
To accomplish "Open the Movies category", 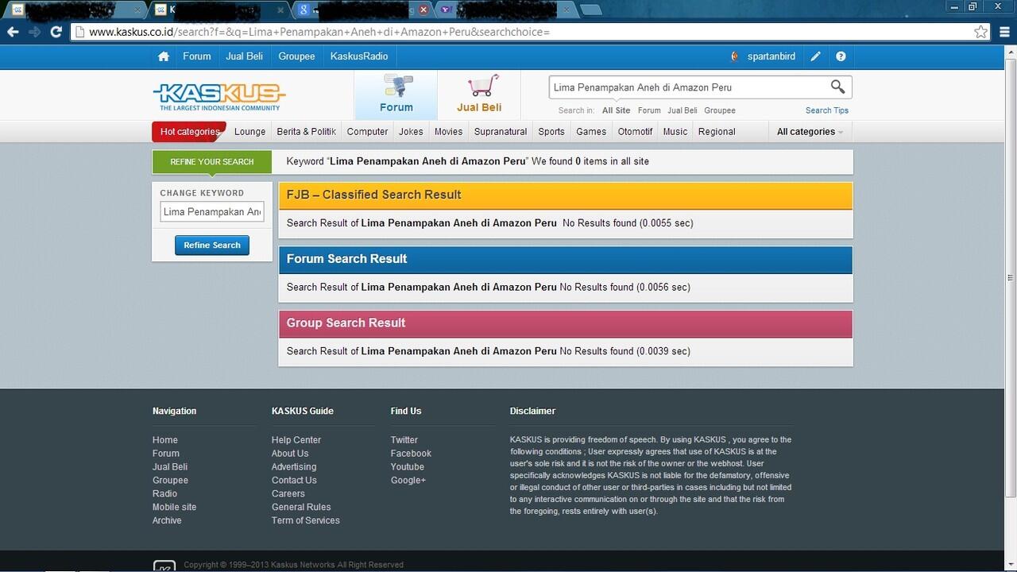I will pos(448,132).
